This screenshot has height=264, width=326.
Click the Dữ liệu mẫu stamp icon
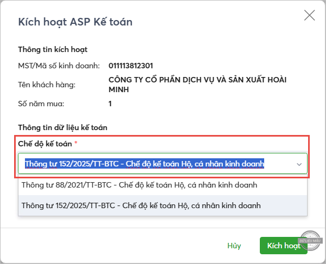click(x=311, y=241)
